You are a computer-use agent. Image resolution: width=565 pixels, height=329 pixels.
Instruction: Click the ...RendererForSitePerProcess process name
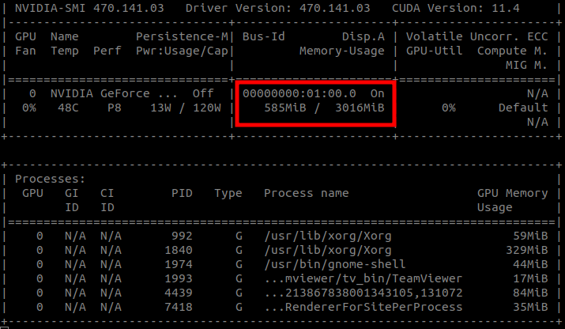(x=363, y=308)
